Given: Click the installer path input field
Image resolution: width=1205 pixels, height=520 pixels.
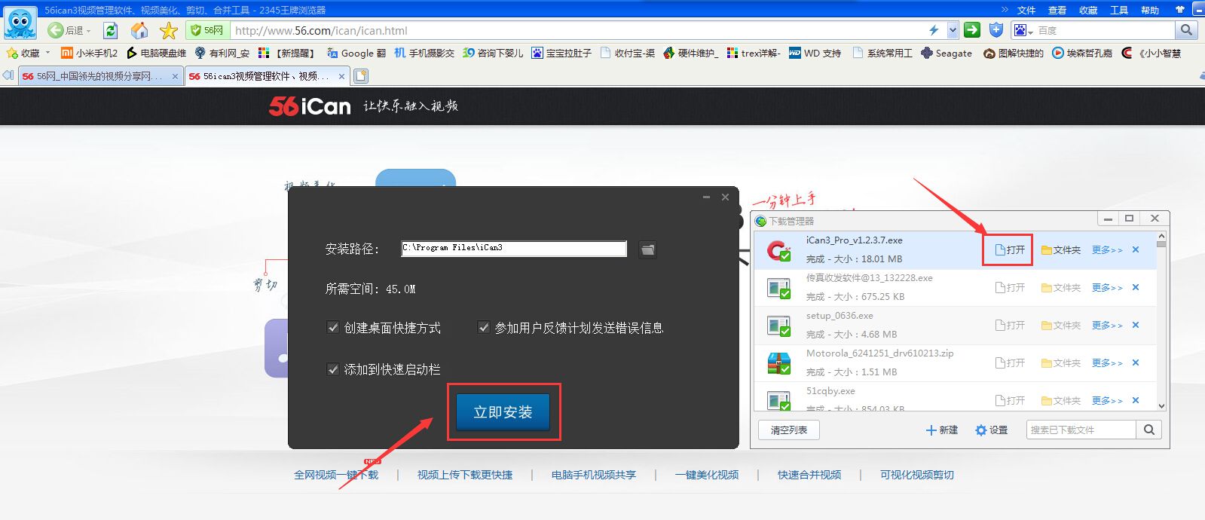Looking at the screenshot, I should 514,248.
